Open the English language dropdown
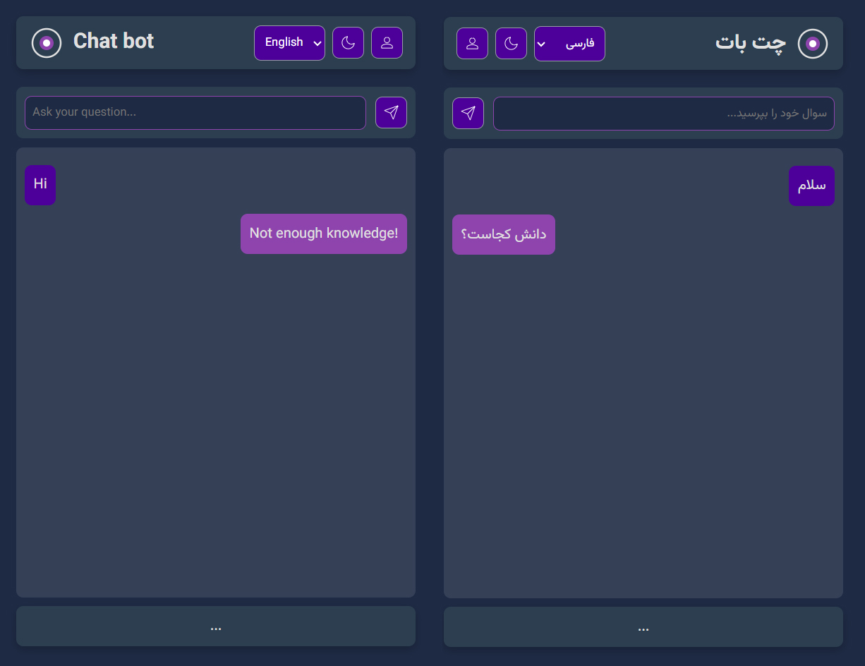The width and height of the screenshot is (865, 666). (x=289, y=42)
